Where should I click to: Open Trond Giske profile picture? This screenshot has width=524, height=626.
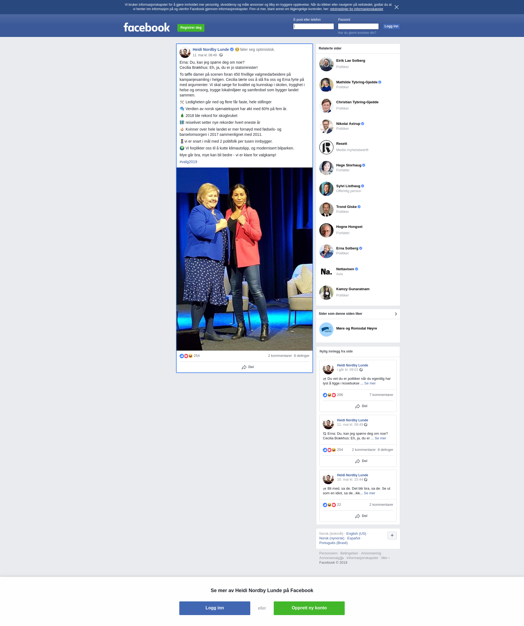[x=326, y=210]
